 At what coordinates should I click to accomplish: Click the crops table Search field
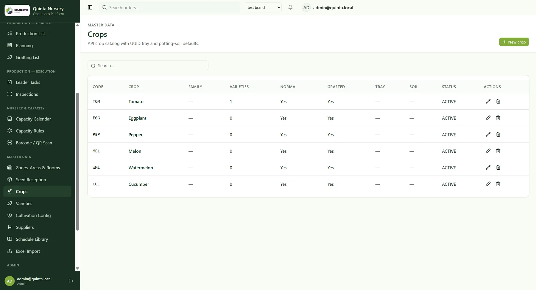(148, 65)
